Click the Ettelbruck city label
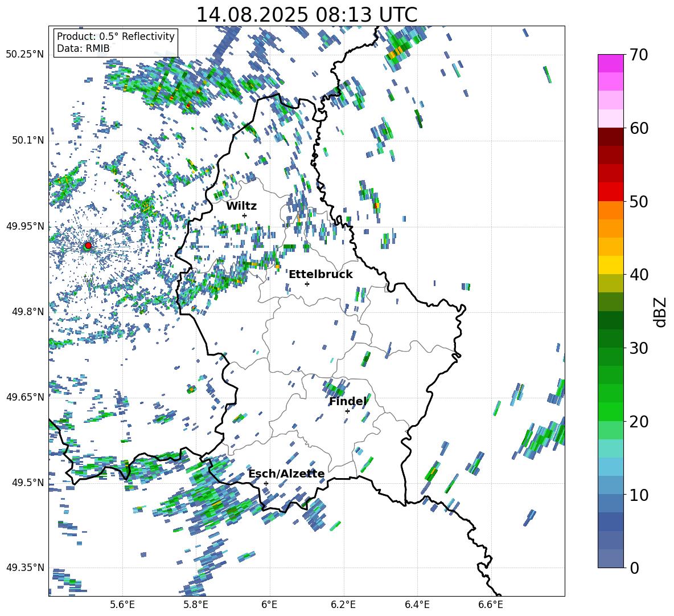The image size is (674, 616). [x=320, y=275]
